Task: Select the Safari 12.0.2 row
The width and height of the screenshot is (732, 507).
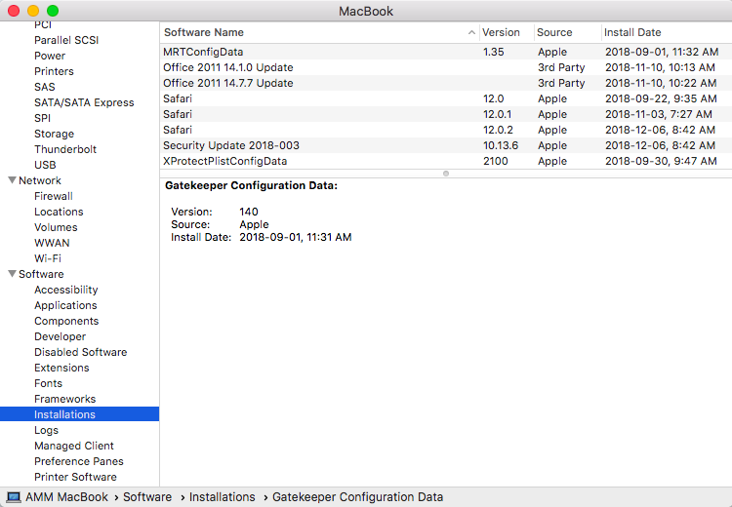Action: (x=446, y=130)
